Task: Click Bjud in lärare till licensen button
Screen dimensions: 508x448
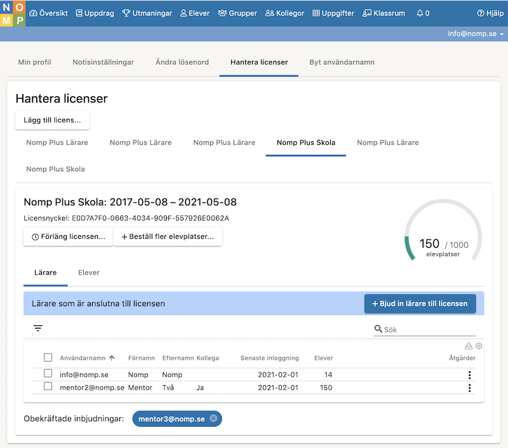Action: (x=420, y=304)
